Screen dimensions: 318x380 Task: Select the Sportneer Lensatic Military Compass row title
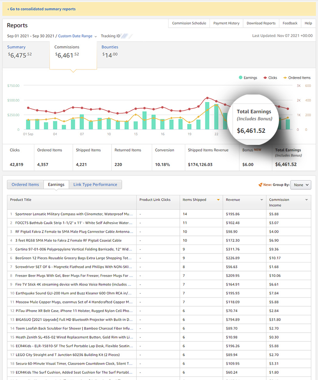[x=74, y=214]
